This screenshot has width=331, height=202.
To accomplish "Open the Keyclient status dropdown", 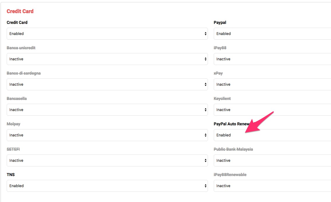I will pyautogui.click(x=272, y=110).
